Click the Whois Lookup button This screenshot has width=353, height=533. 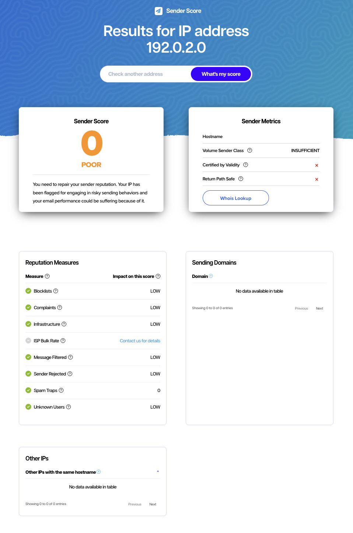[x=235, y=198]
